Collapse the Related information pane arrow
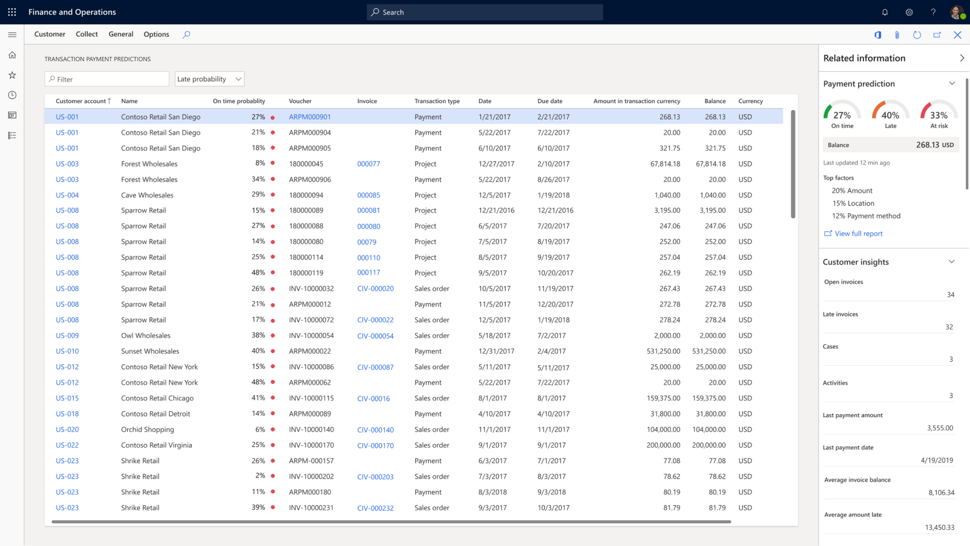This screenshot has height=546, width=970. coord(962,58)
